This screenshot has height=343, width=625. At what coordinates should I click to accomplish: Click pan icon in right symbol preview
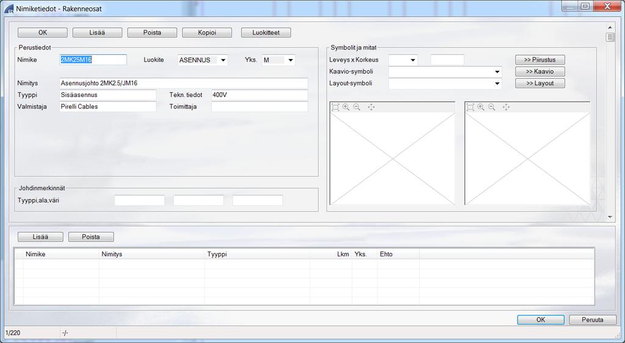tap(506, 107)
